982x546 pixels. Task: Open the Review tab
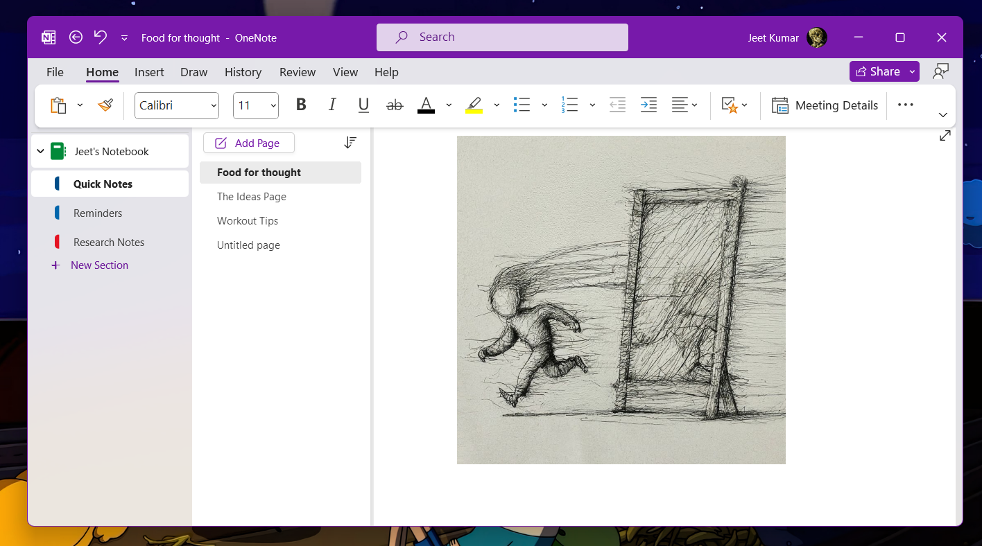[x=298, y=72]
